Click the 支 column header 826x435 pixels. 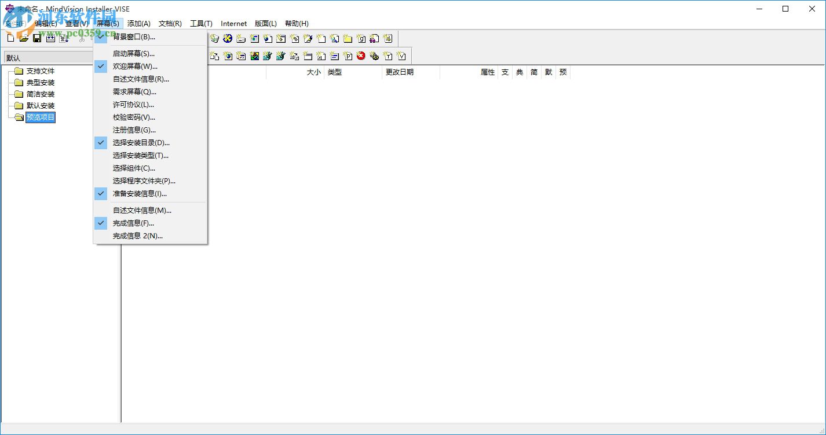(505, 72)
